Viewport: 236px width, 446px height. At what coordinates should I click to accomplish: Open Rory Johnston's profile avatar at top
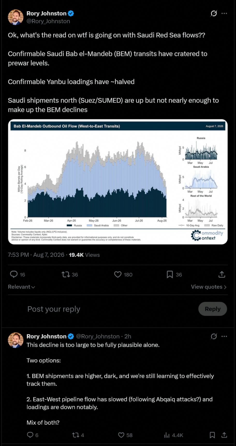click(x=16, y=17)
